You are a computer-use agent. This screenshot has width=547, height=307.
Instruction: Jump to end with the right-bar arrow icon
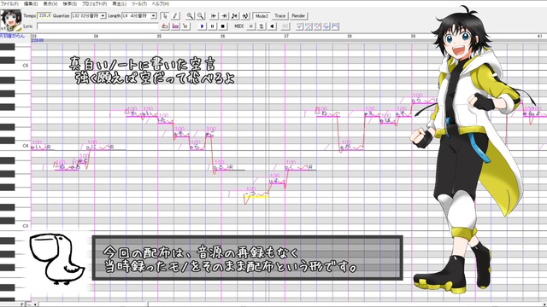224,15
